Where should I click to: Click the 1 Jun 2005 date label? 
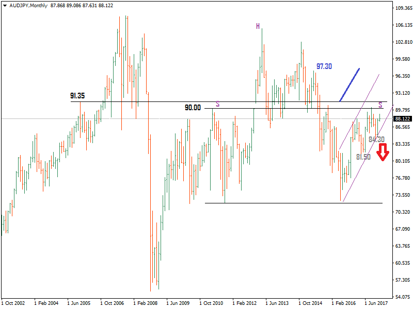pyautogui.click(x=79, y=303)
